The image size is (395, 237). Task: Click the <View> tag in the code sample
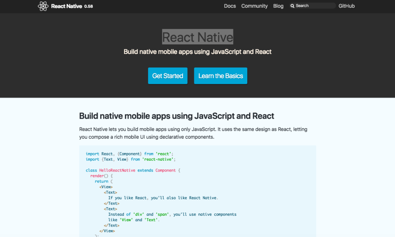coord(106,187)
